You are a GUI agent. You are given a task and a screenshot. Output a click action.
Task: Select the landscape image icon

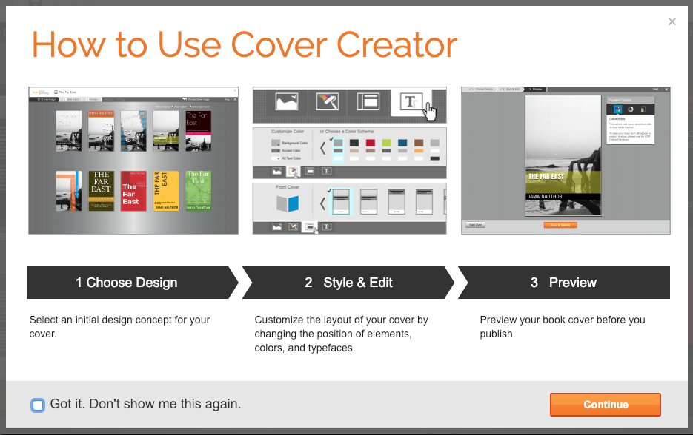(x=285, y=102)
